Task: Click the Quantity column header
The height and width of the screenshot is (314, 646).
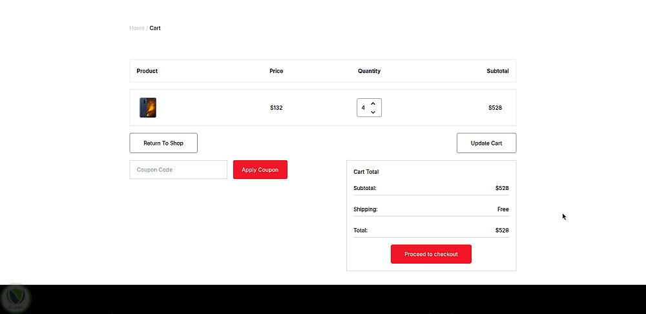Action: pyautogui.click(x=369, y=71)
